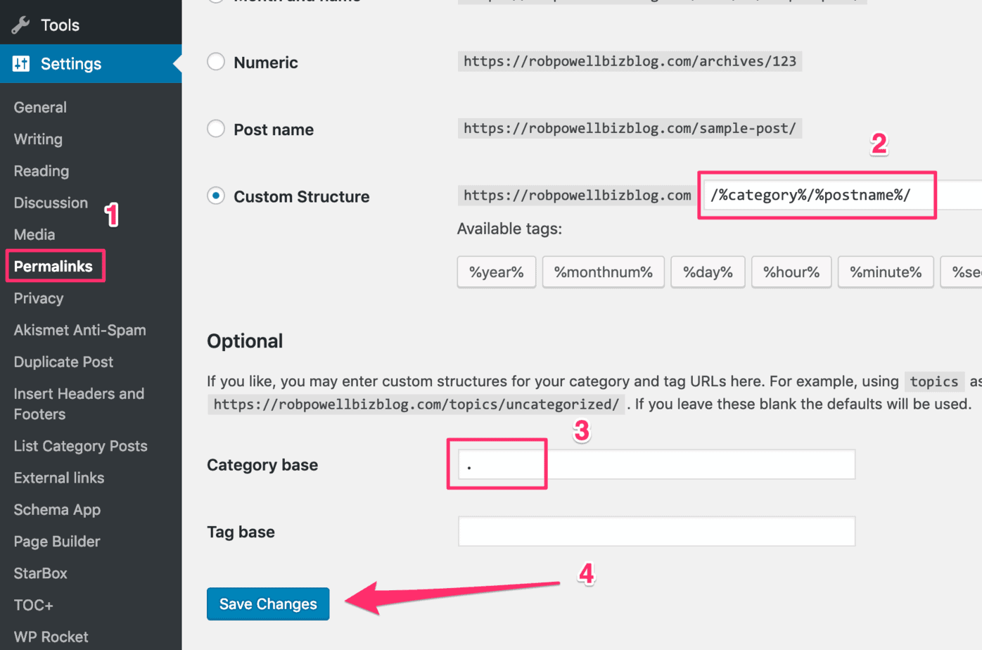The image size is (982, 650).
Task: Select the Numeric permalink structure
Action: (x=216, y=61)
